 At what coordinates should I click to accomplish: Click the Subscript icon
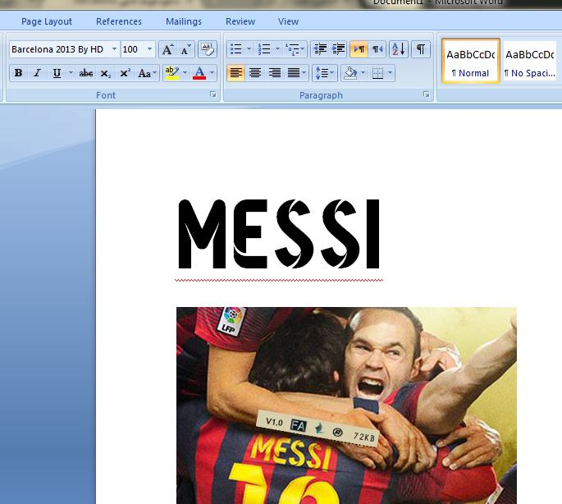106,73
